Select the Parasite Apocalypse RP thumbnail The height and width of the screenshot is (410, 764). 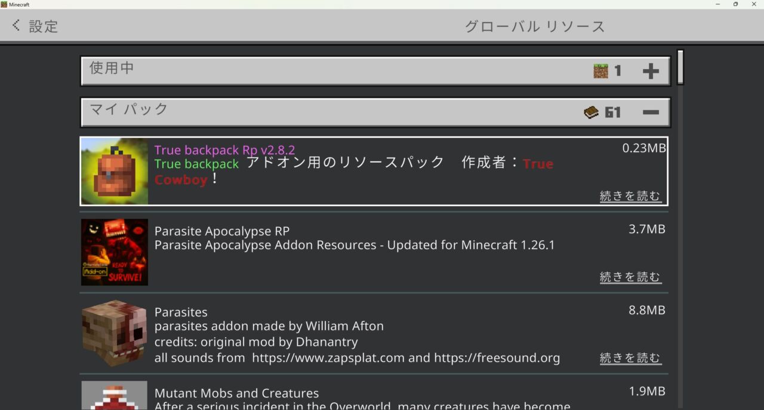tap(115, 252)
